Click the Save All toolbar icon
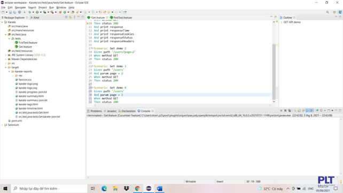The height and width of the screenshot is (193, 343). pyautogui.click(x=14, y=12)
